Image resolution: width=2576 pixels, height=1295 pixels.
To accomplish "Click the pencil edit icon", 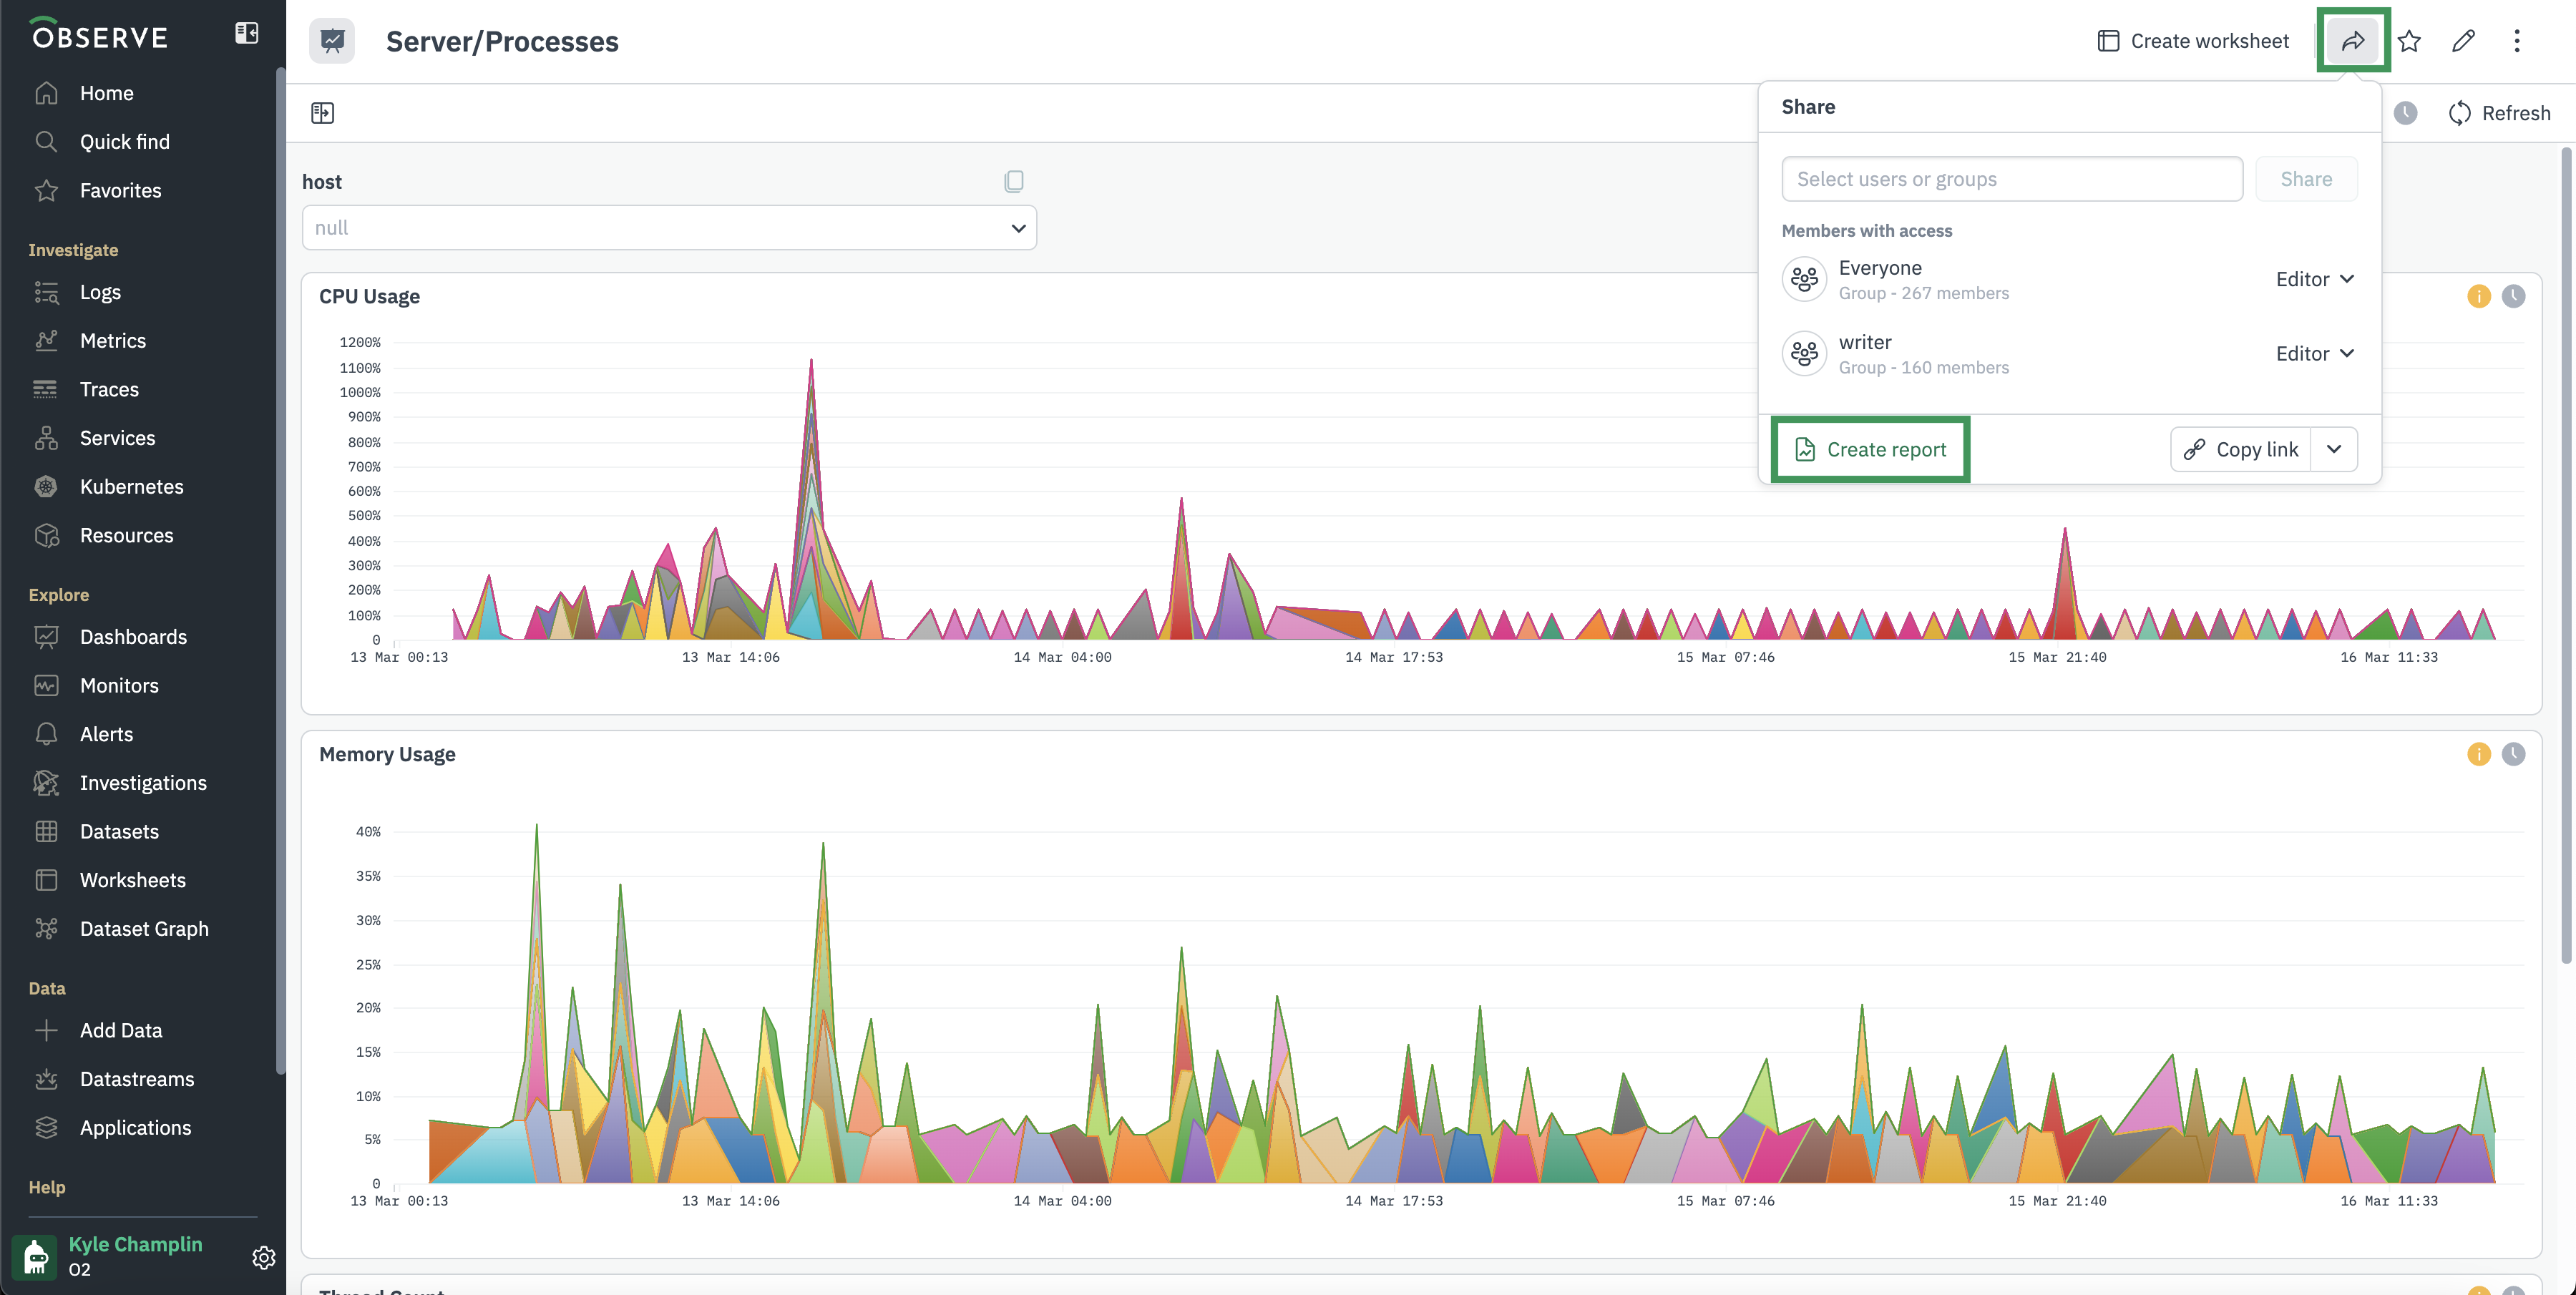I will (2463, 41).
